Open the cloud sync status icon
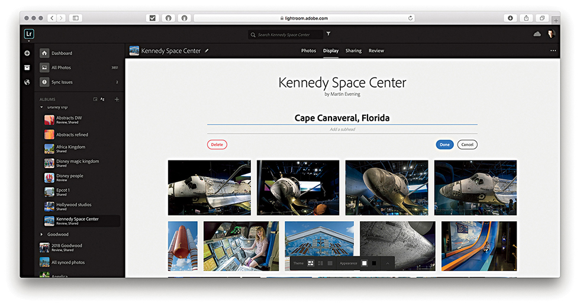The image size is (580, 306). click(537, 34)
